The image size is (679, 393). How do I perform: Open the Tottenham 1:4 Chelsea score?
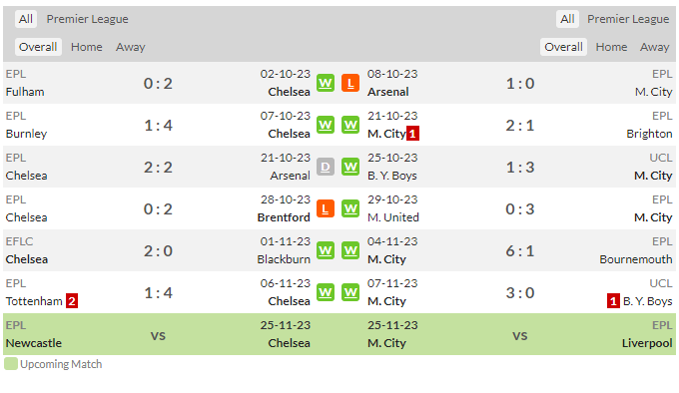coord(158,292)
